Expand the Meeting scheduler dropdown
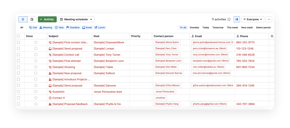The height and width of the screenshot is (128, 290). point(76,19)
